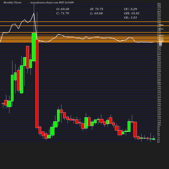Click the 149 price axis label
This screenshot has height=169, width=169.
[159, 106]
